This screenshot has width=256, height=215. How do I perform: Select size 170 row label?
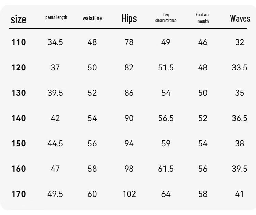coord(18,194)
